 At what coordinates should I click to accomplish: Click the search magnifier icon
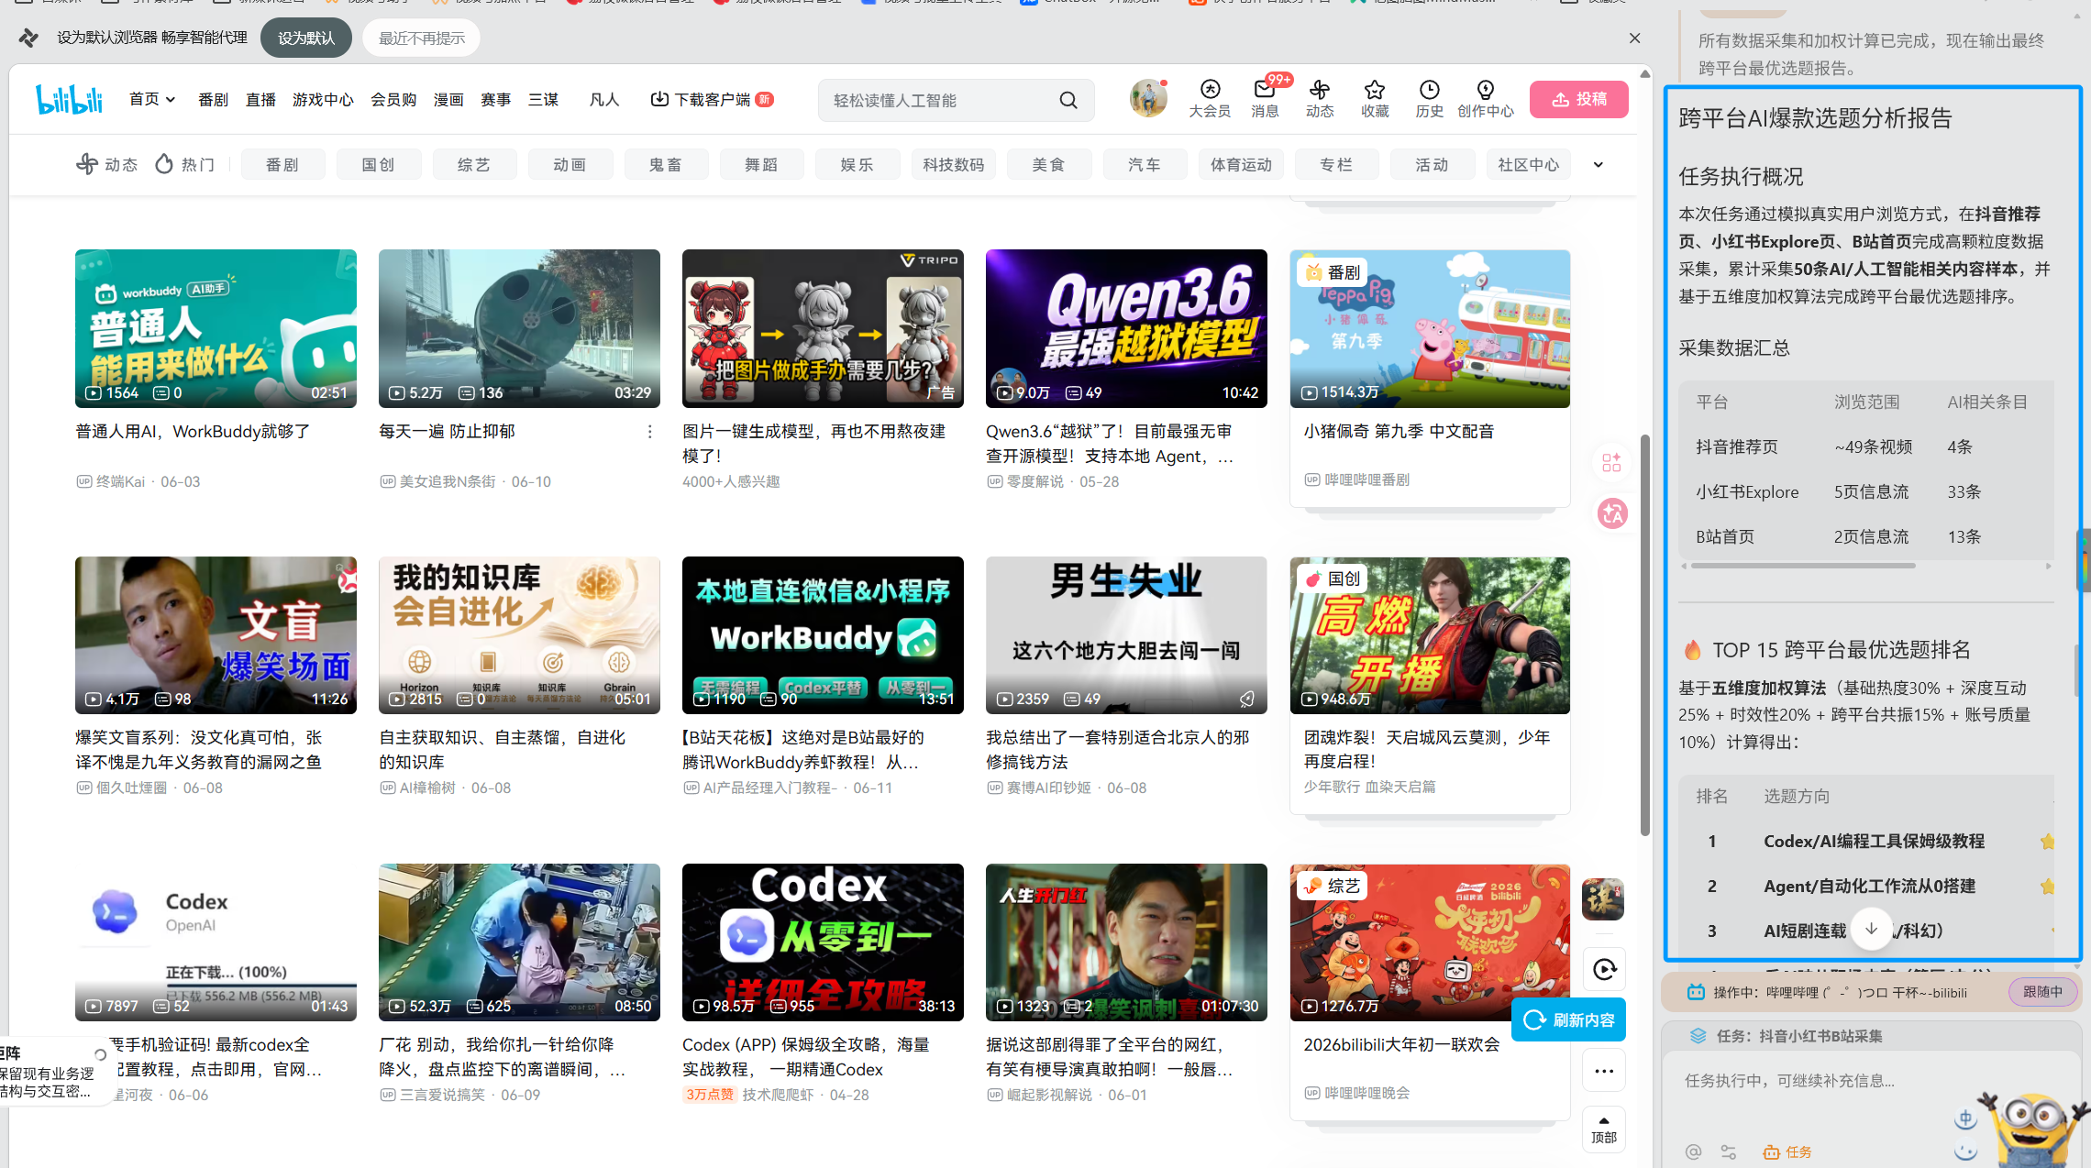pos(1068,100)
